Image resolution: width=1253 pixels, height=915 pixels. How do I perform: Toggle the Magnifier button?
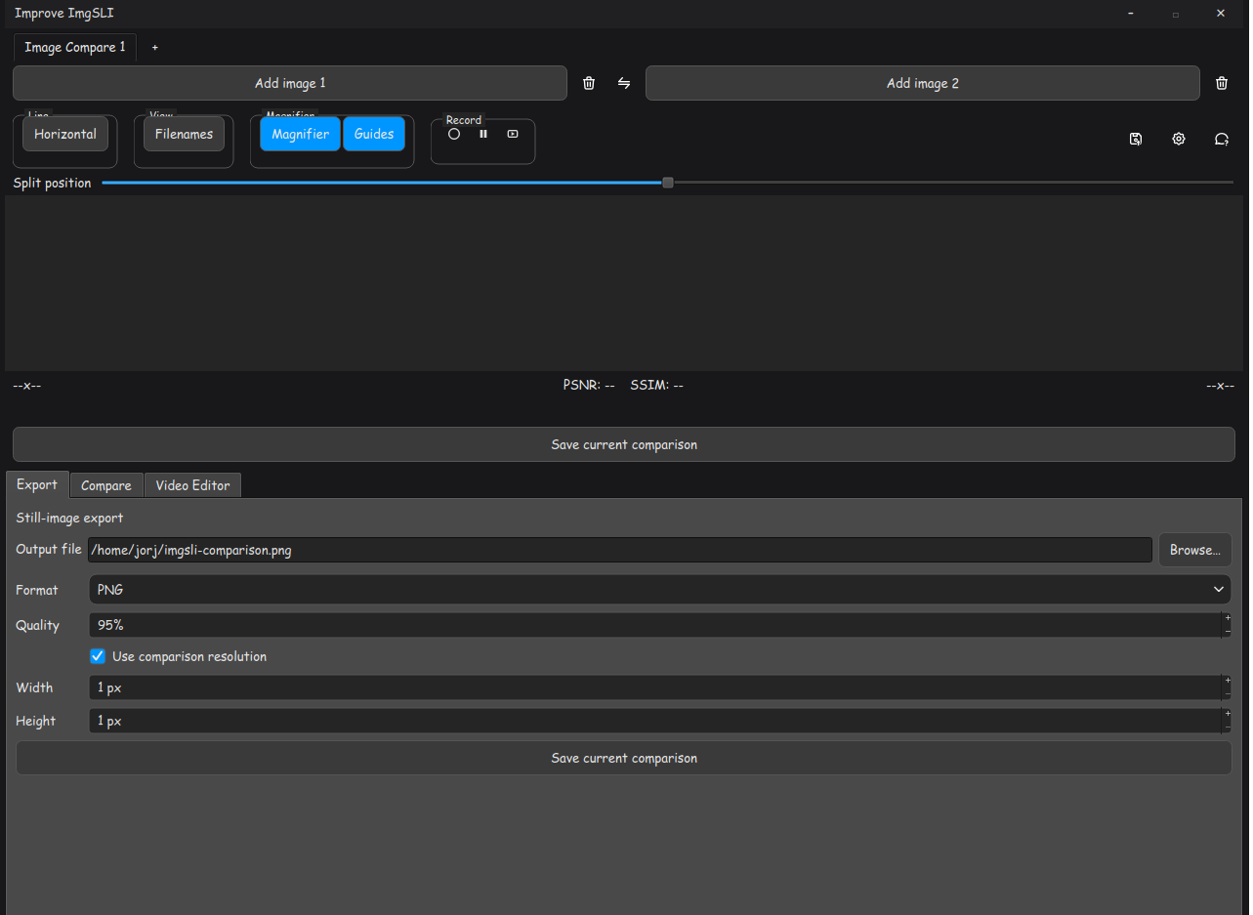[301, 134]
